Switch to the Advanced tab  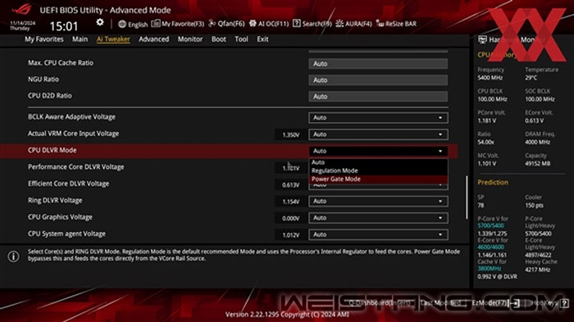[x=154, y=39]
